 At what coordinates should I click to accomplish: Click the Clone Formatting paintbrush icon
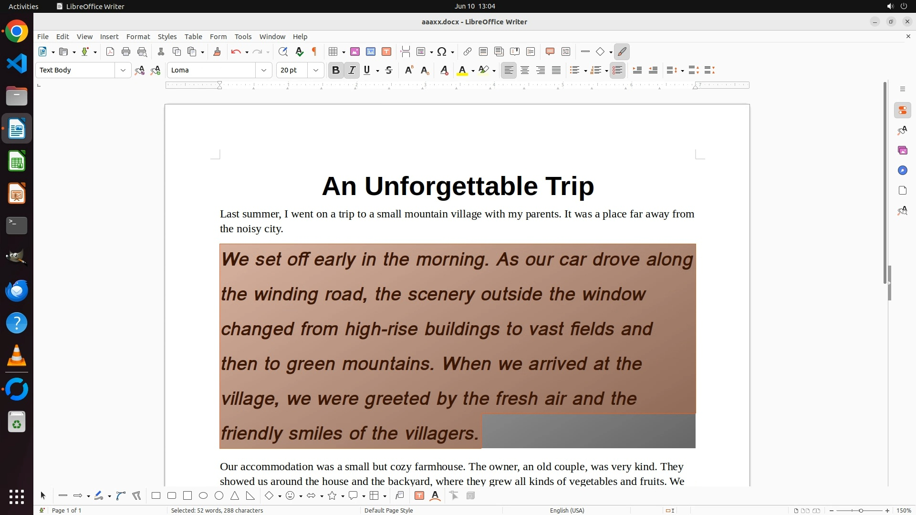pos(217,51)
